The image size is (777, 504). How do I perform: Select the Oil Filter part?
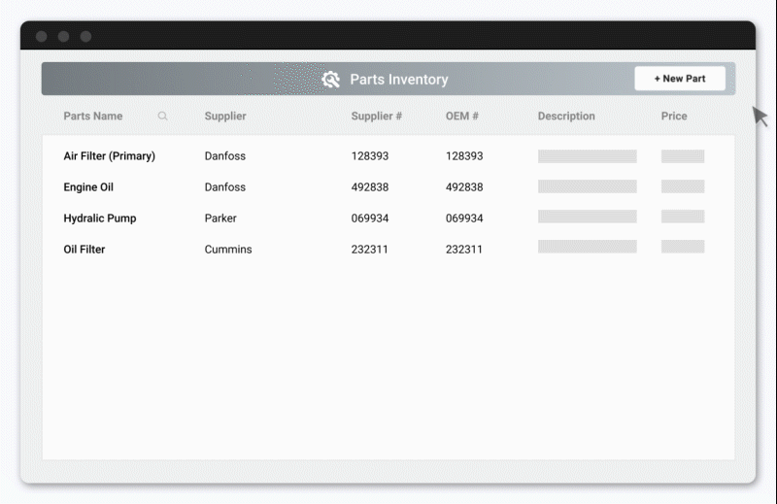pyautogui.click(x=84, y=250)
